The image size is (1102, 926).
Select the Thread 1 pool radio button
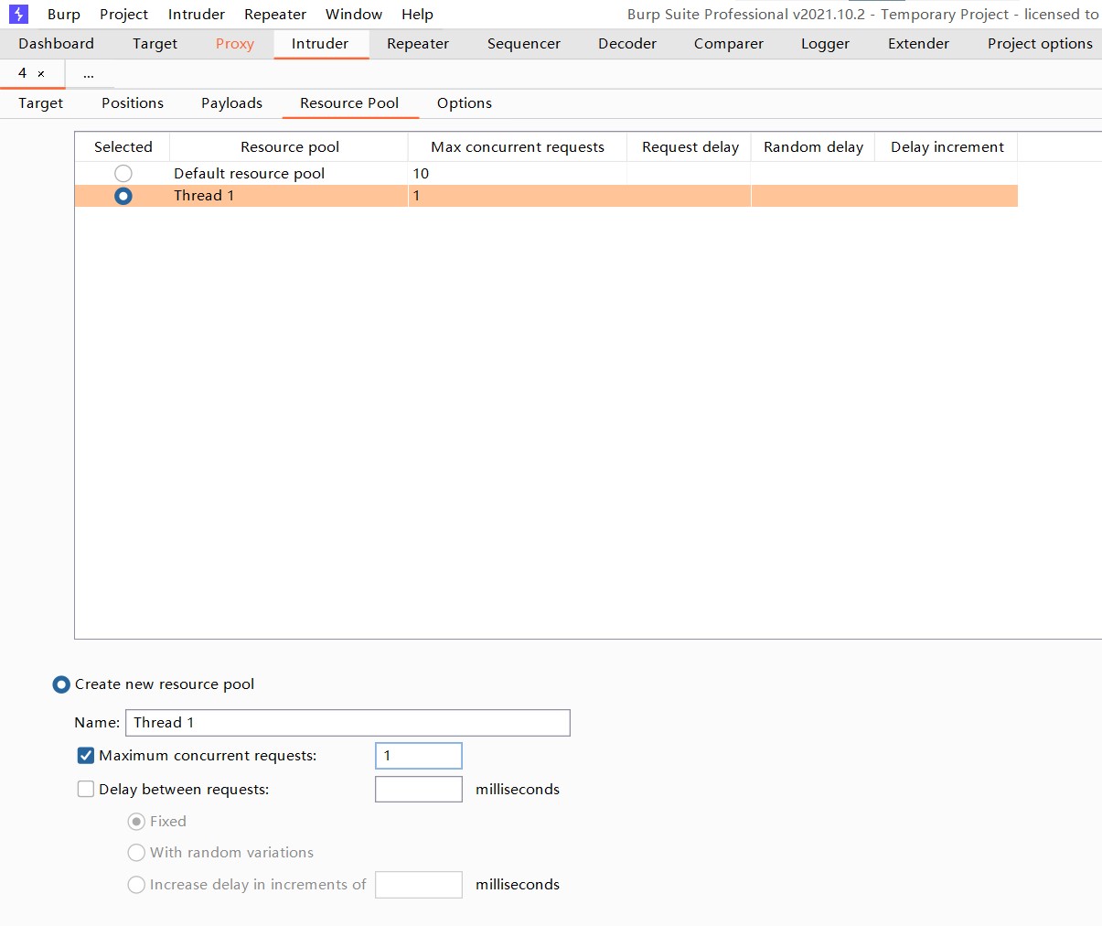point(123,196)
